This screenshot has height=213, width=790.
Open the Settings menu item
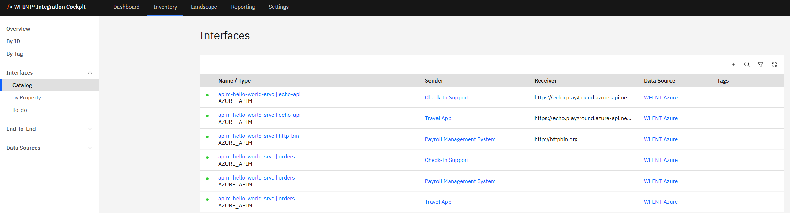[x=278, y=7]
